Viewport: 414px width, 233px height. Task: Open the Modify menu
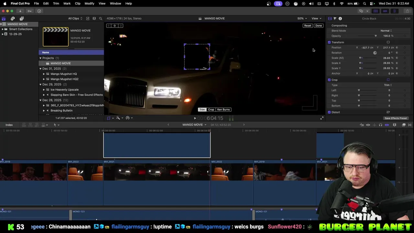(x=89, y=3)
